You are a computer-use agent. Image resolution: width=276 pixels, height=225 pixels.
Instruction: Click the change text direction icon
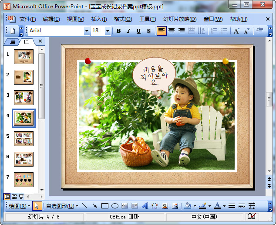click(x=202, y=31)
